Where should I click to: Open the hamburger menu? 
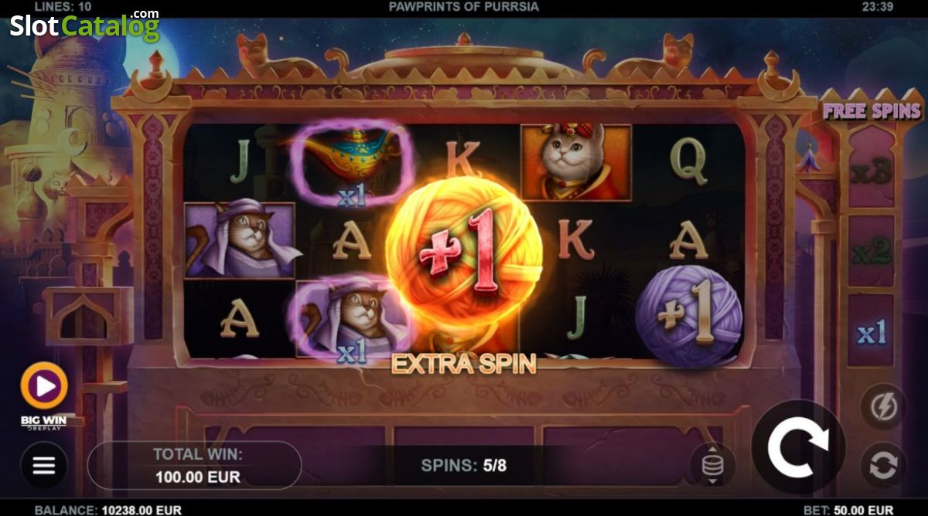point(44,465)
